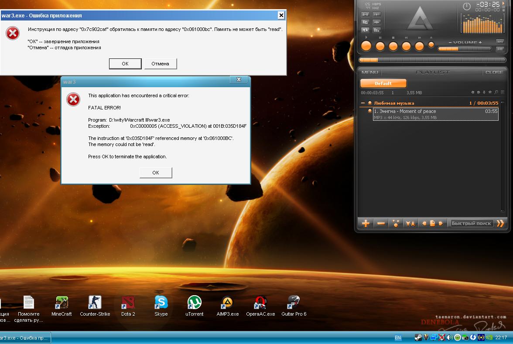Start playback with AIMP play button

tap(366, 46)
